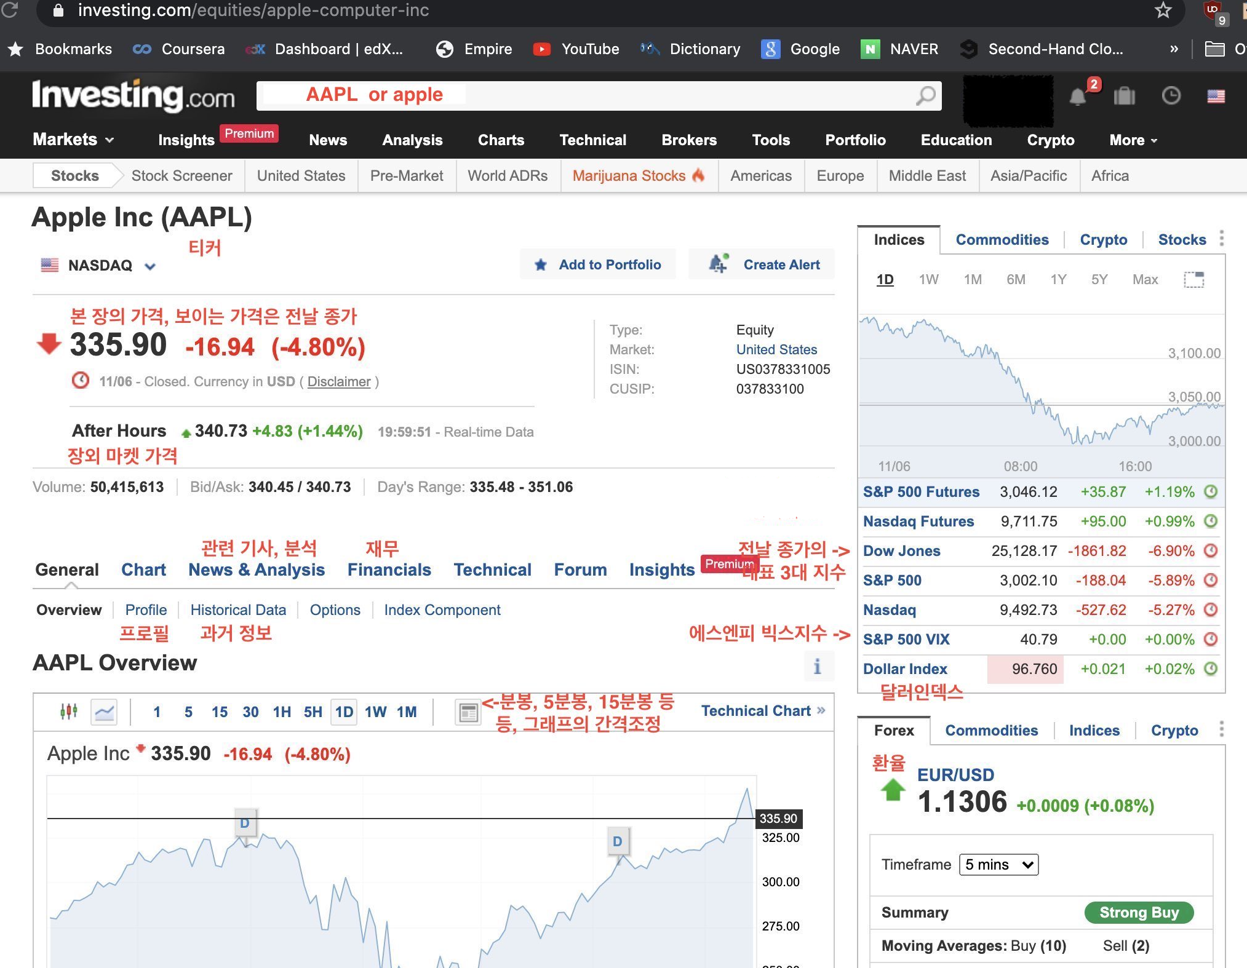The width and height of the screenshot is (1247, 968).
Task: Select the 1W range on indices chart
Action: tap(928, 280)
